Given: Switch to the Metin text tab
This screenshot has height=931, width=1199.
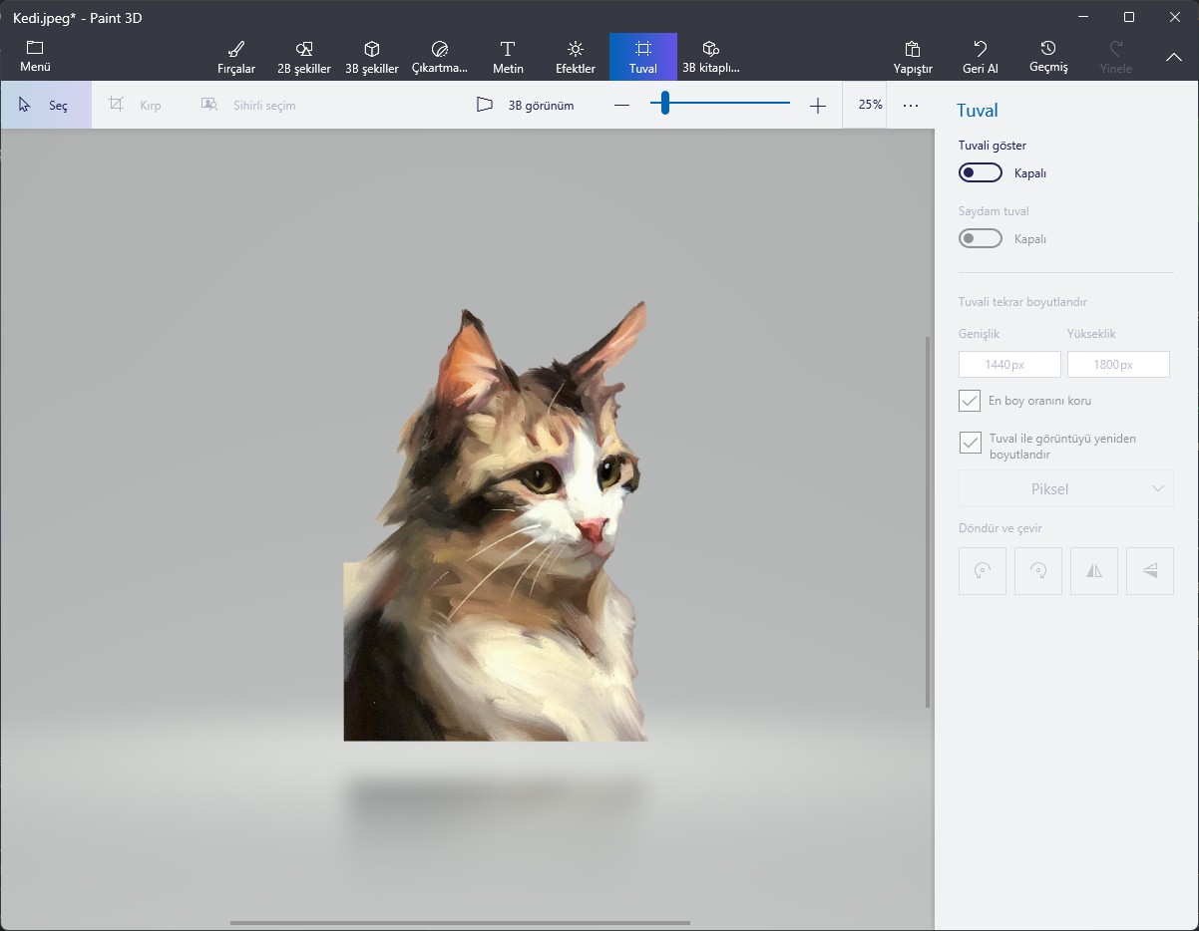Looking at the screenshot, I should [508, 57].
